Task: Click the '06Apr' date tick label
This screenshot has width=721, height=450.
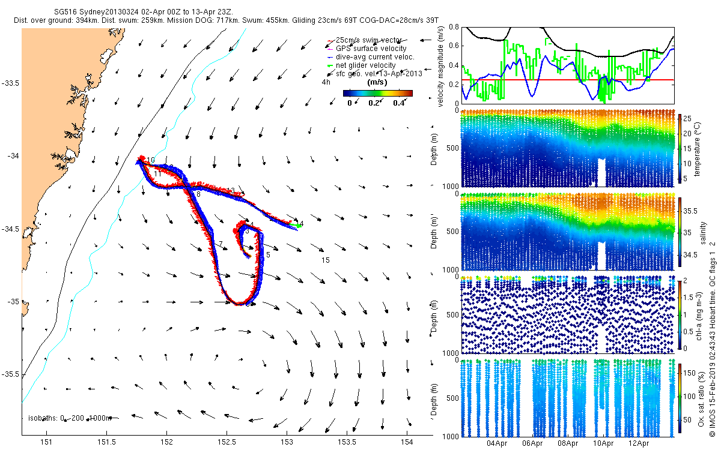Action: click(532, 444)
